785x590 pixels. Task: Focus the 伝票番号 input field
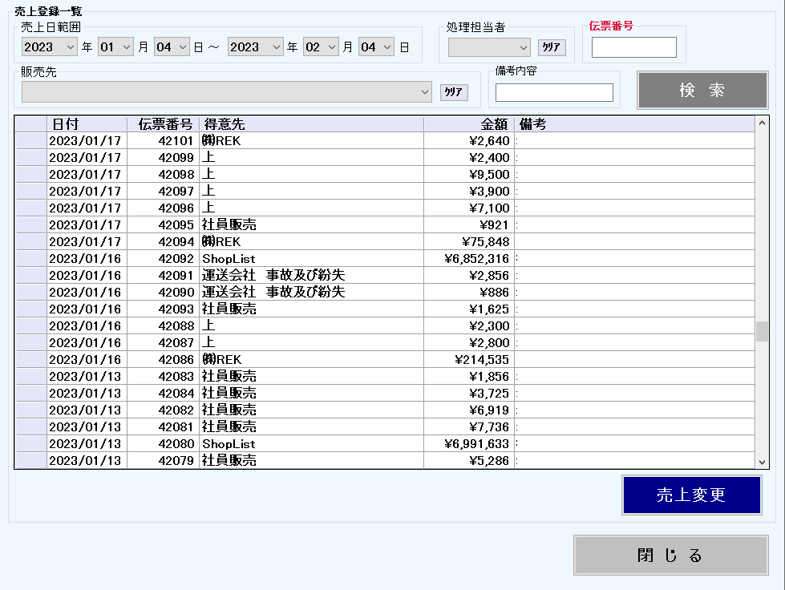click(x=633, y=47)
